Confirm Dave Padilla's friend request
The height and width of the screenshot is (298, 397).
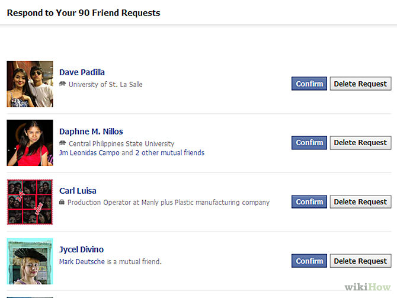click(309, 84)
